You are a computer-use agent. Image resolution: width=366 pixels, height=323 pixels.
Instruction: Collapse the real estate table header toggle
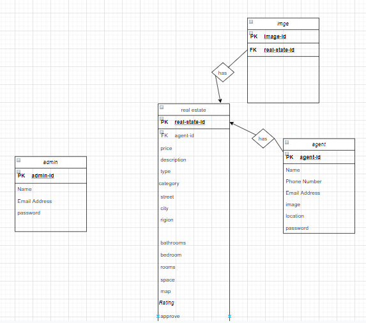[162, 107]
